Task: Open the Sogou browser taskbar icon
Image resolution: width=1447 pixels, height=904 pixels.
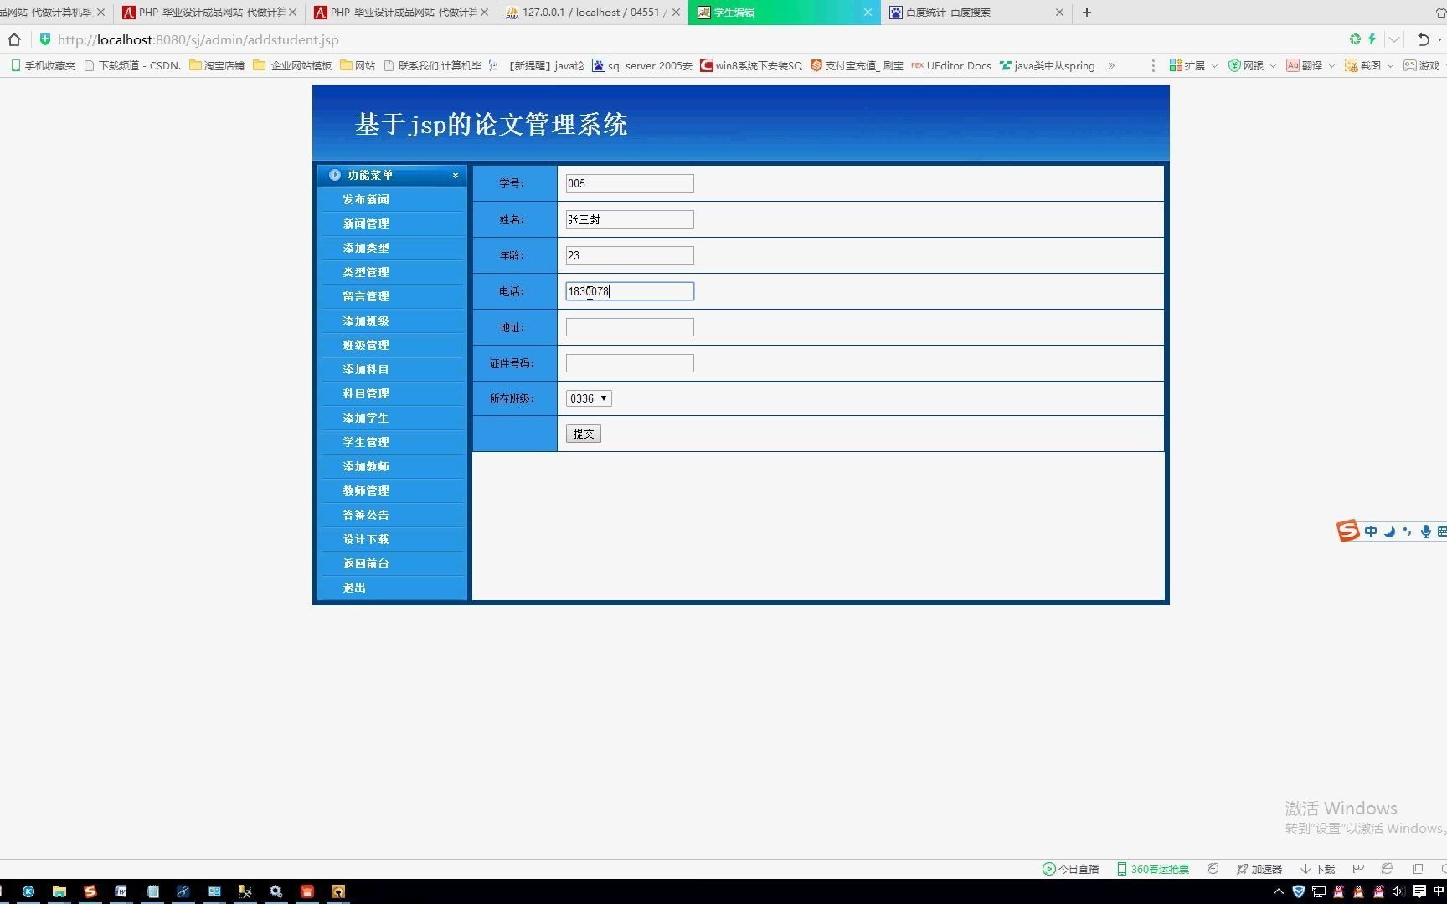Action: pyautogui.click(x=90, y=891)
